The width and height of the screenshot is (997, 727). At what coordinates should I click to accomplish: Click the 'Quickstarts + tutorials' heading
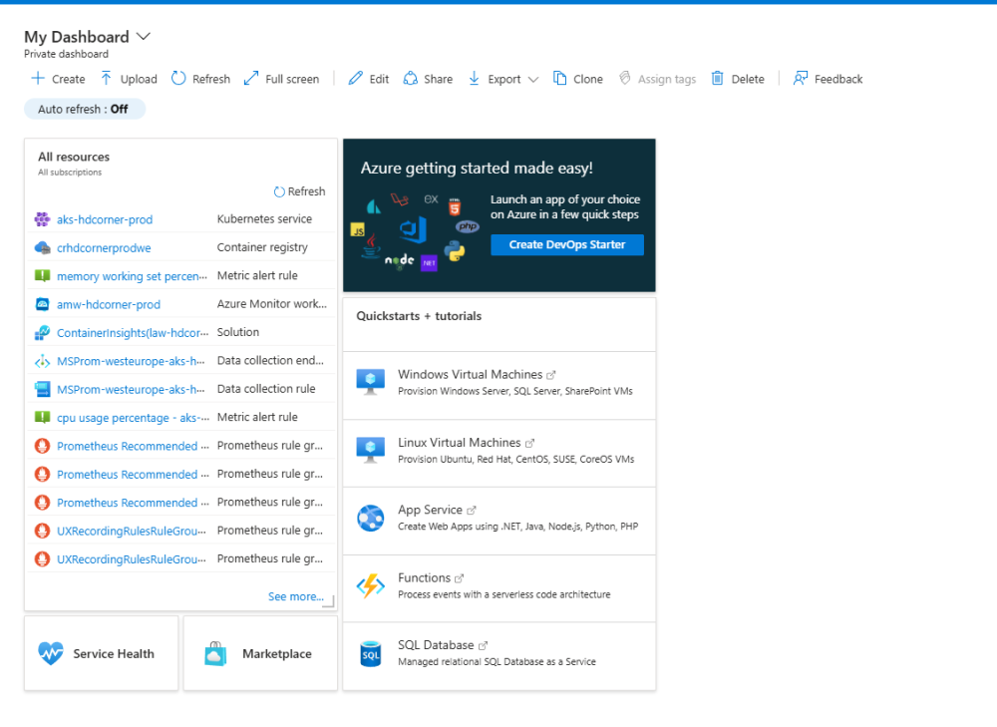tap(419, 316)
